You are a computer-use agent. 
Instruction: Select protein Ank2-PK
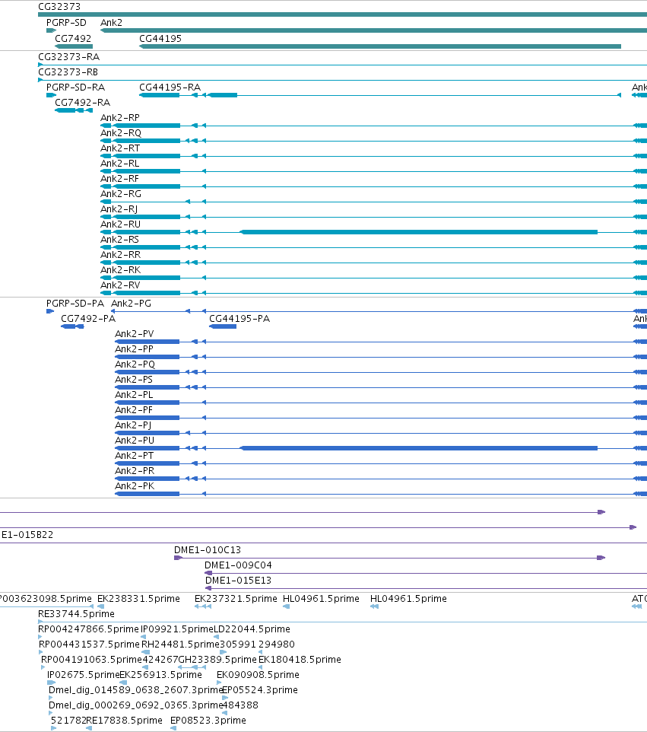[135, 486]
